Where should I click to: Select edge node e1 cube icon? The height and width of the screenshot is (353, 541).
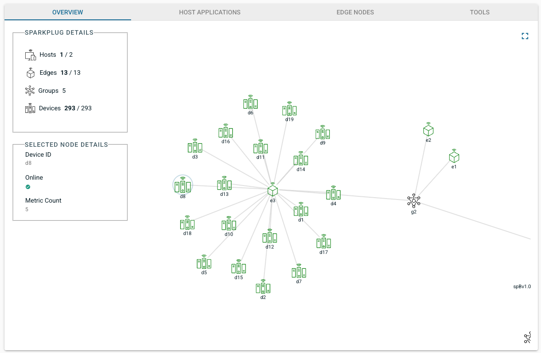tap(454, 156)
